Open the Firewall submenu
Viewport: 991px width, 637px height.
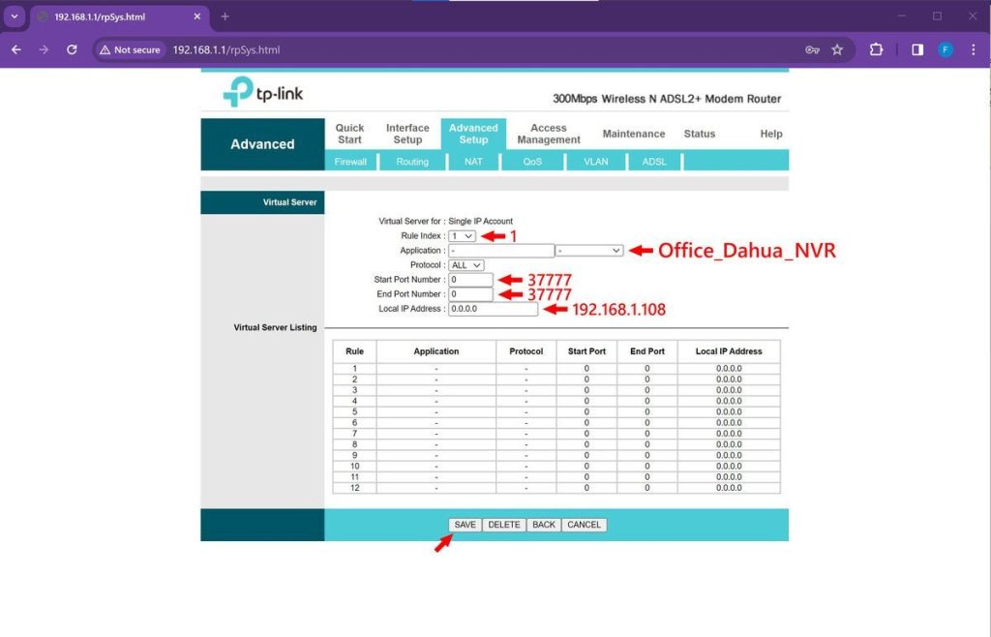point(350,162)
